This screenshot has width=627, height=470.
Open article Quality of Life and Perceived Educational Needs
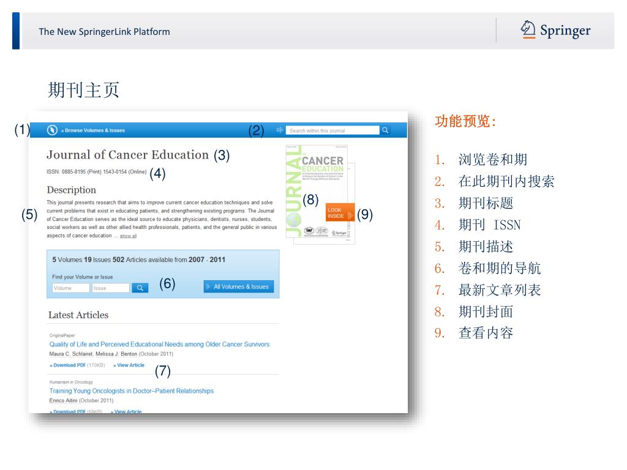pos(159,344)
